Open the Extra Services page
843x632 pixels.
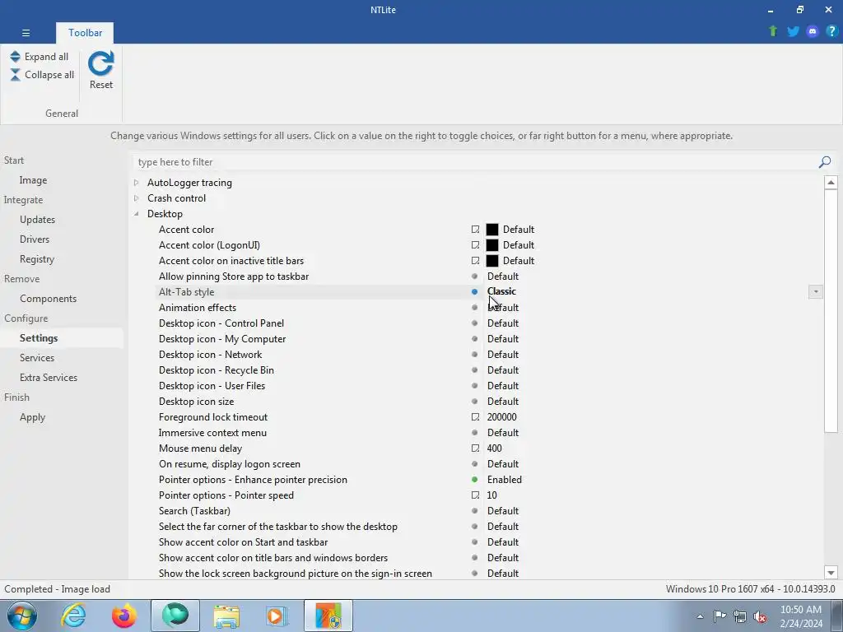tap(49, 377)
